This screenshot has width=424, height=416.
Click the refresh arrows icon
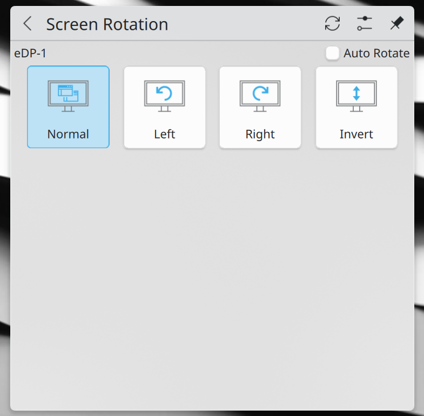point(332,24)
